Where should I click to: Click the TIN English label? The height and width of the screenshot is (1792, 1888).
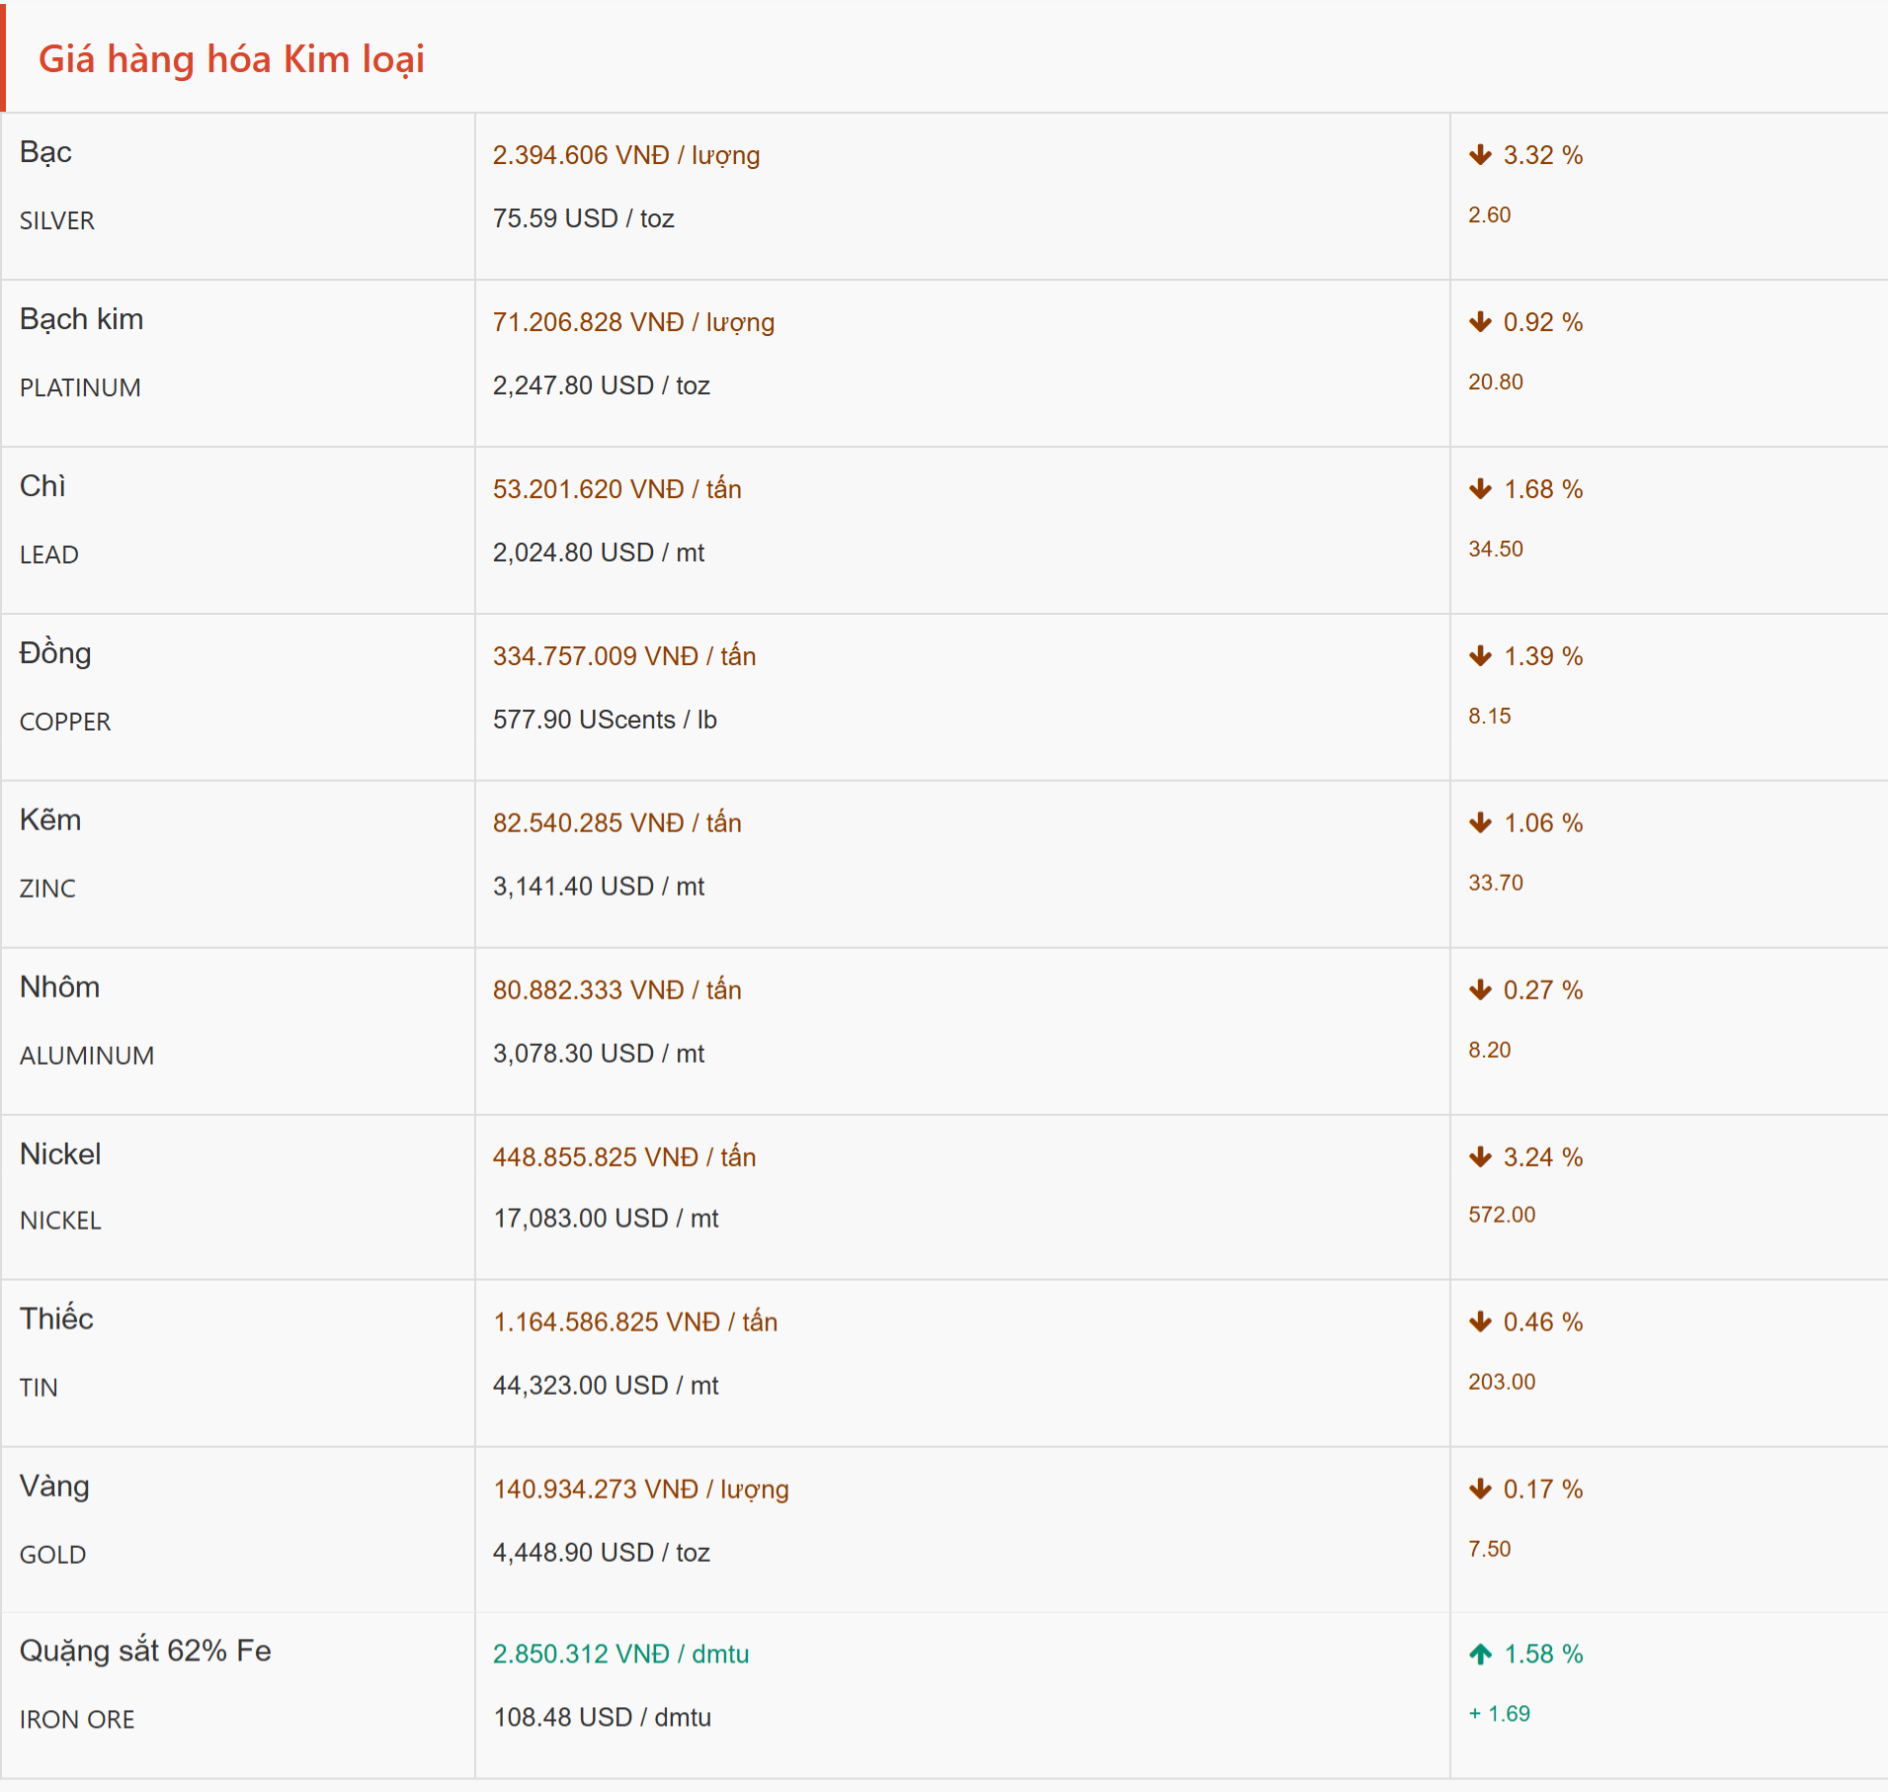(39, 1388)
